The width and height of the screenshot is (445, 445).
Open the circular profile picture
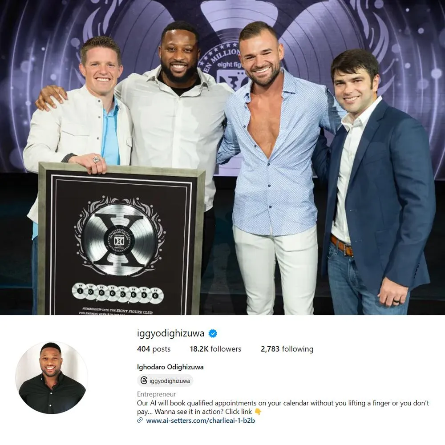51,377
